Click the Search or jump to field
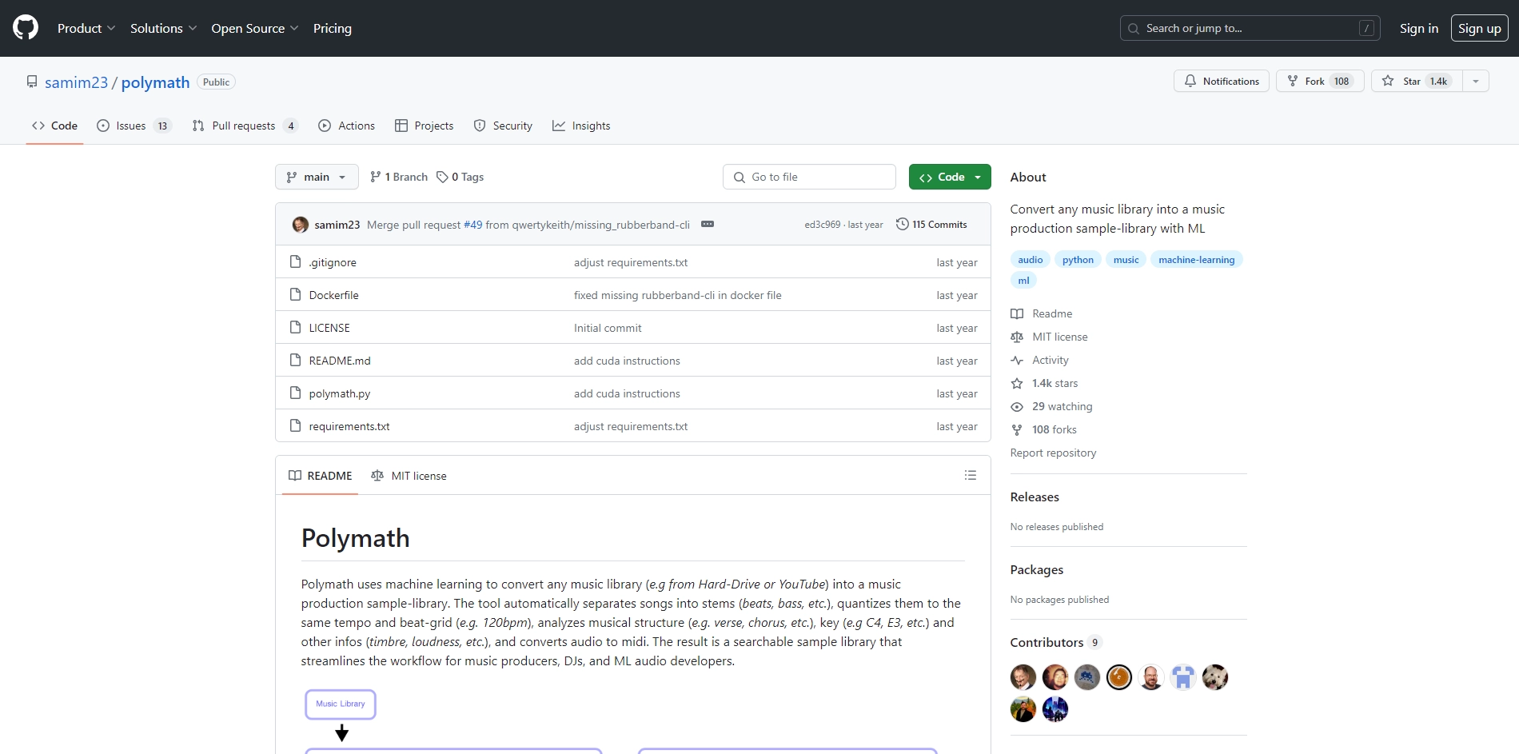Screen dimensions: 1519x754 coord(1250,28)
